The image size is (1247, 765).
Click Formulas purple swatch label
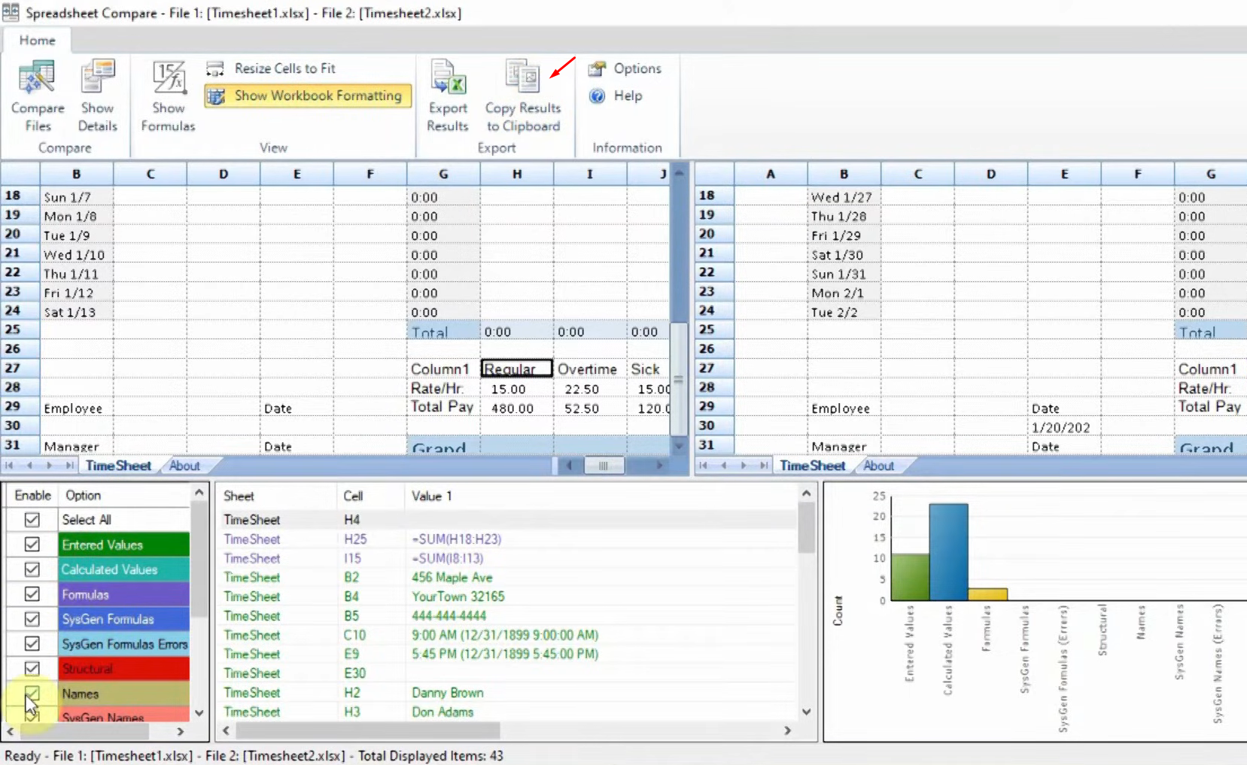[x=124, y=594]
